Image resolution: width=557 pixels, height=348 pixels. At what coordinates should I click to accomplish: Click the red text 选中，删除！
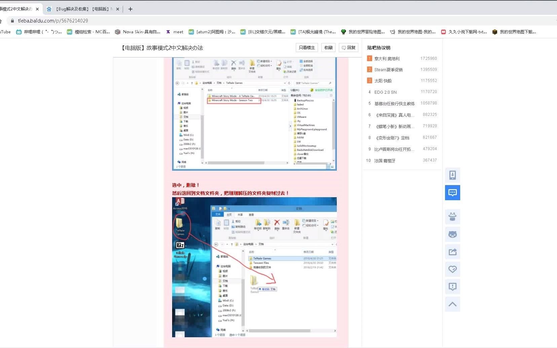coord(186,185)
